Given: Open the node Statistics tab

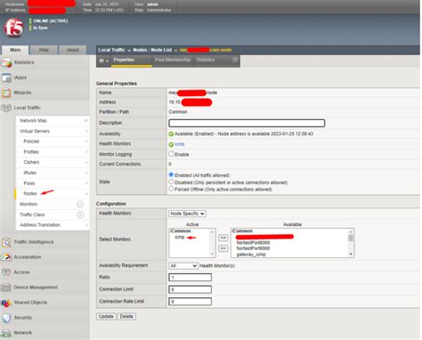Looking at the screenshot, I should (x=206, y=61).
